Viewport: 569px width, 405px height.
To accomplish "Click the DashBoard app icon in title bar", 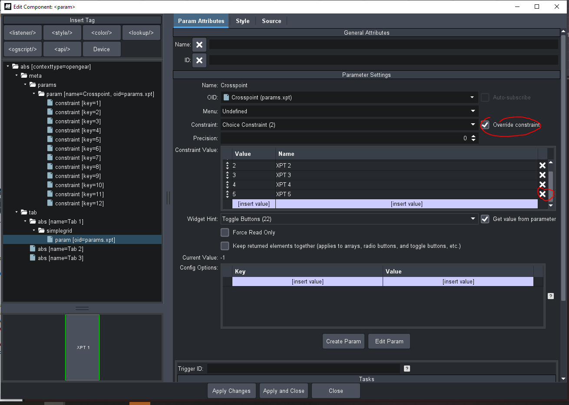I will pyautogui.click(x=7, y=7).
